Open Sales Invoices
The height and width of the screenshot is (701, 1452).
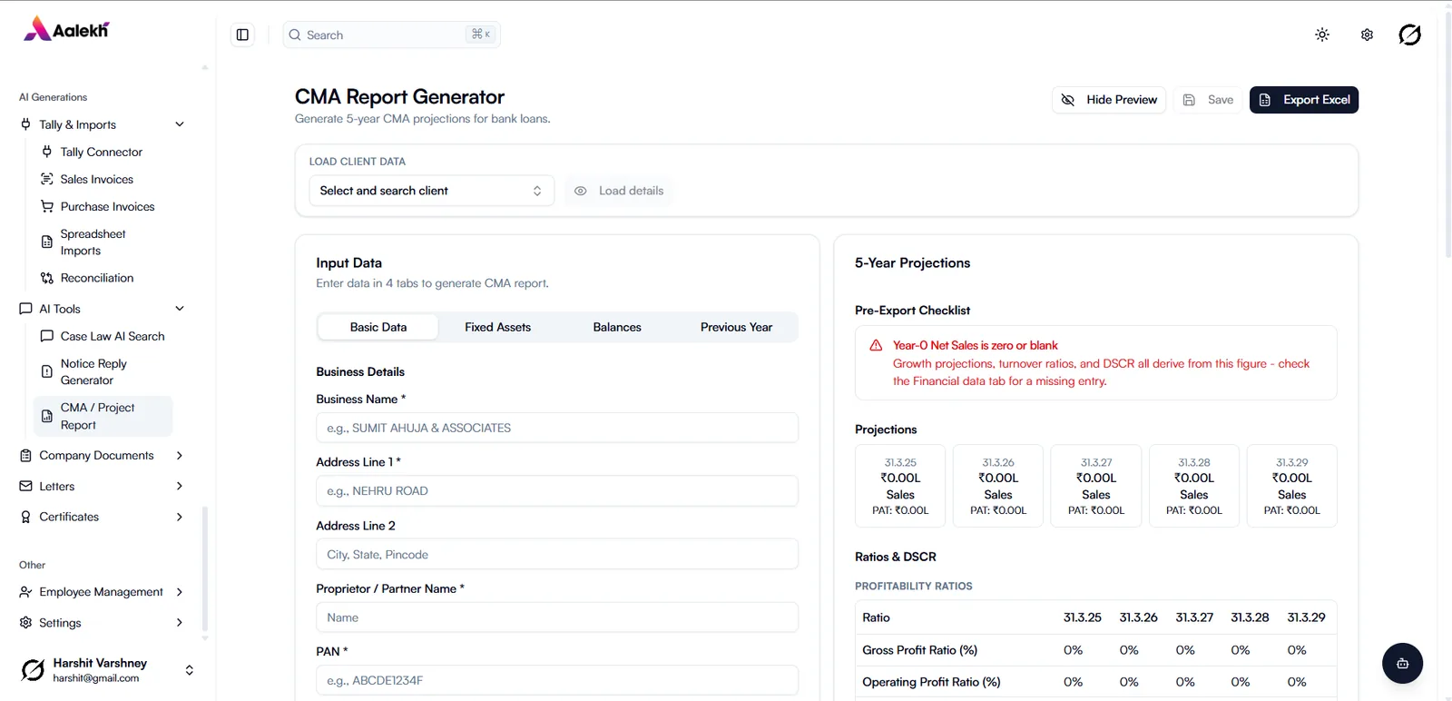click(97, 179)
